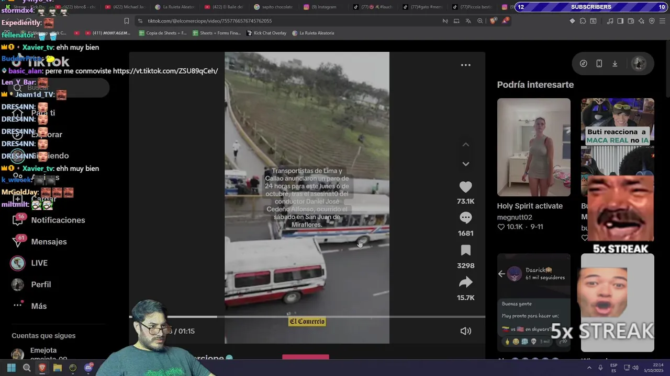This screenshot has width=670, height=376.
Task: Open Windows taskbar search
Action: coord(27,368)
